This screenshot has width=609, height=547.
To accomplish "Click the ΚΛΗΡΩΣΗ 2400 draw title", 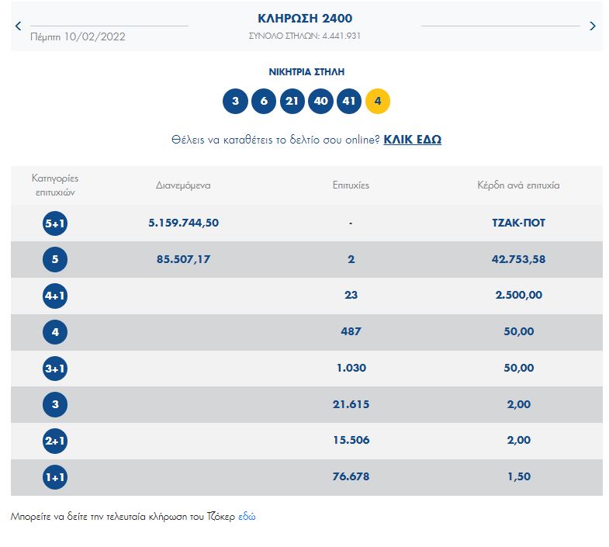I will click(x=305, y=19).
